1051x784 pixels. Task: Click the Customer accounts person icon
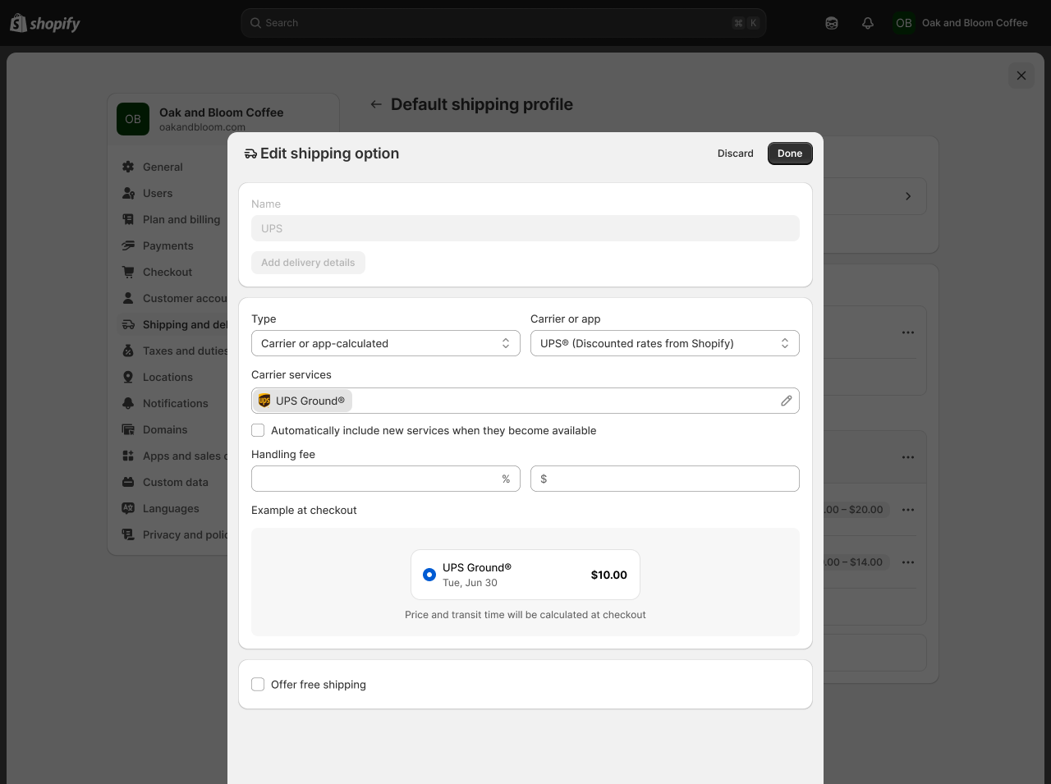[128, 298]
